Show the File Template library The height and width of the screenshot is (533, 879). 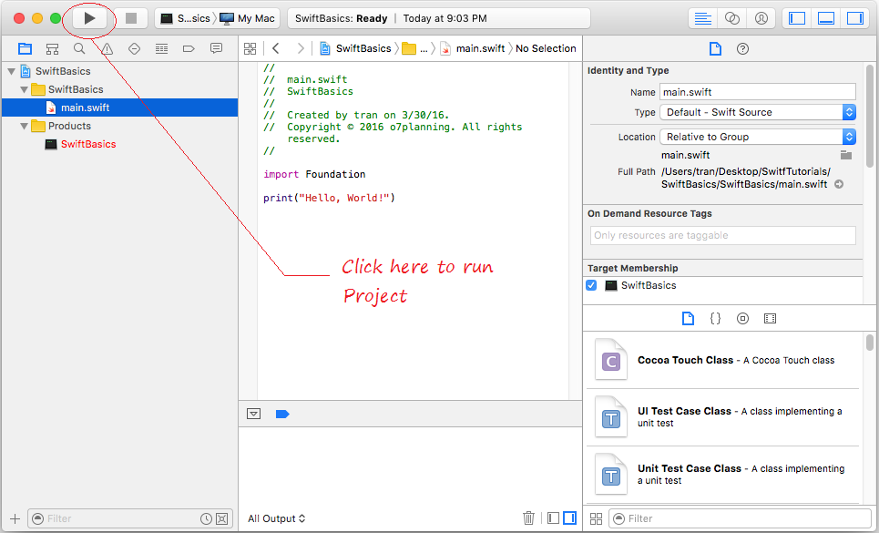pyautogui.click(x=688, y=319)
